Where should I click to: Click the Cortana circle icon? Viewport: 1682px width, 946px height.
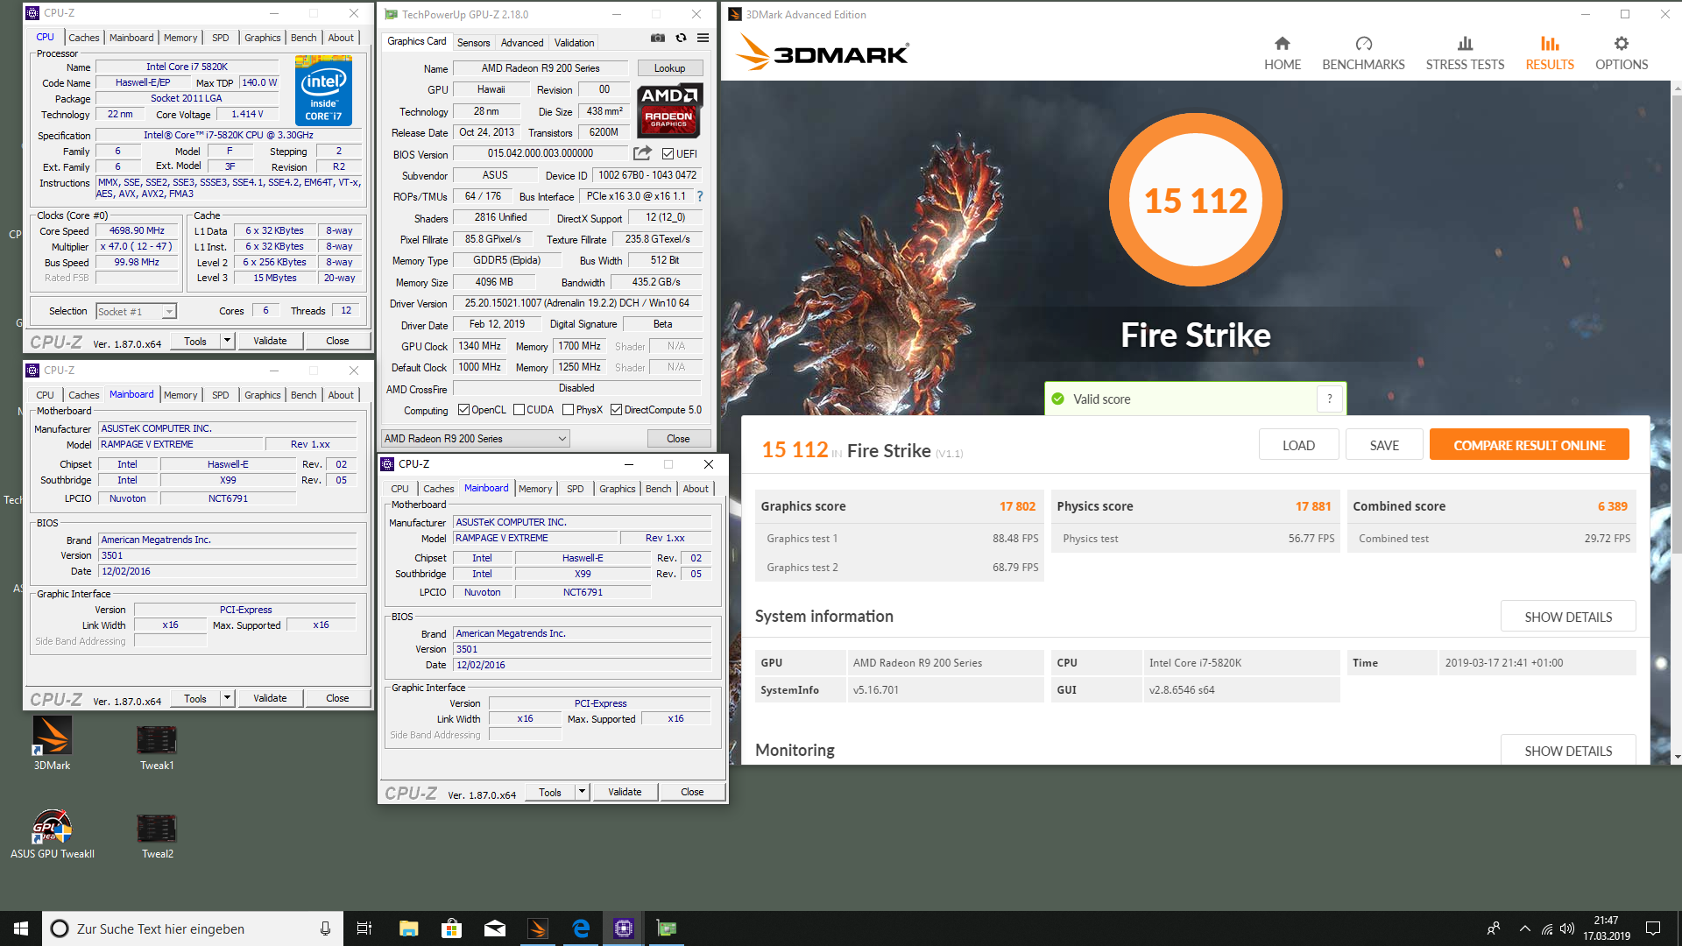pyautogui.click(x=60, y=928)
